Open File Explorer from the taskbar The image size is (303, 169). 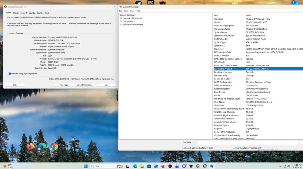click(x=142, y=166)
